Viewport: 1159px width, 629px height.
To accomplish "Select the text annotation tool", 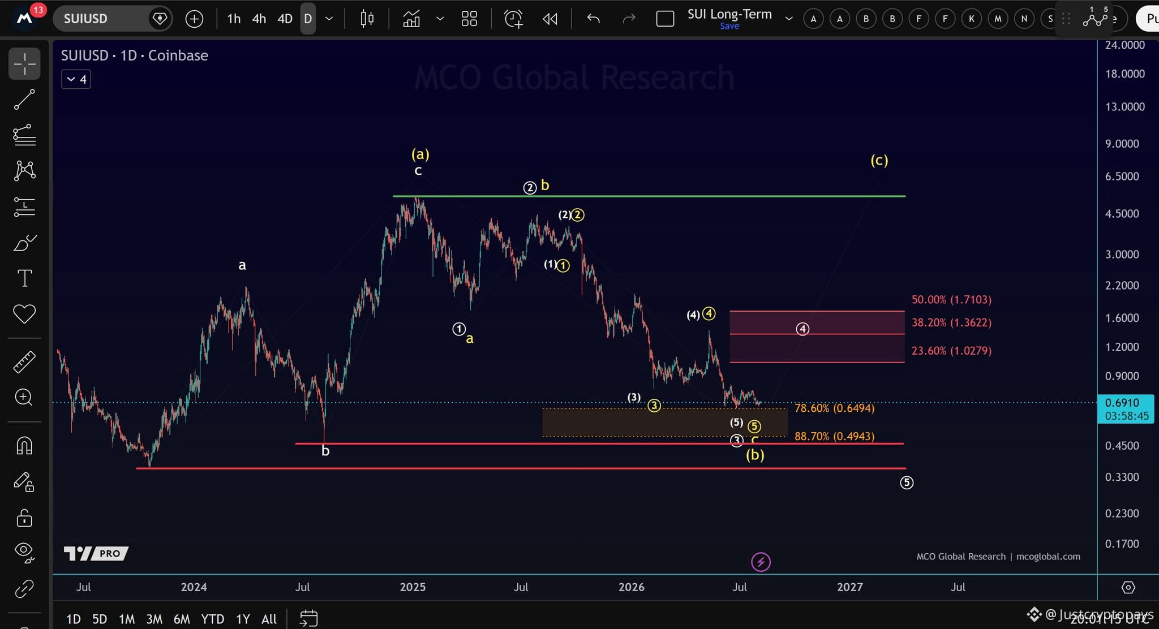I will coord(24,278).
